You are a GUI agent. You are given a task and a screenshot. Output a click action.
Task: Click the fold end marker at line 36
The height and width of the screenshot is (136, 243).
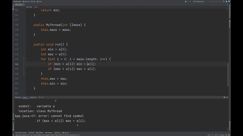[25, 15]
